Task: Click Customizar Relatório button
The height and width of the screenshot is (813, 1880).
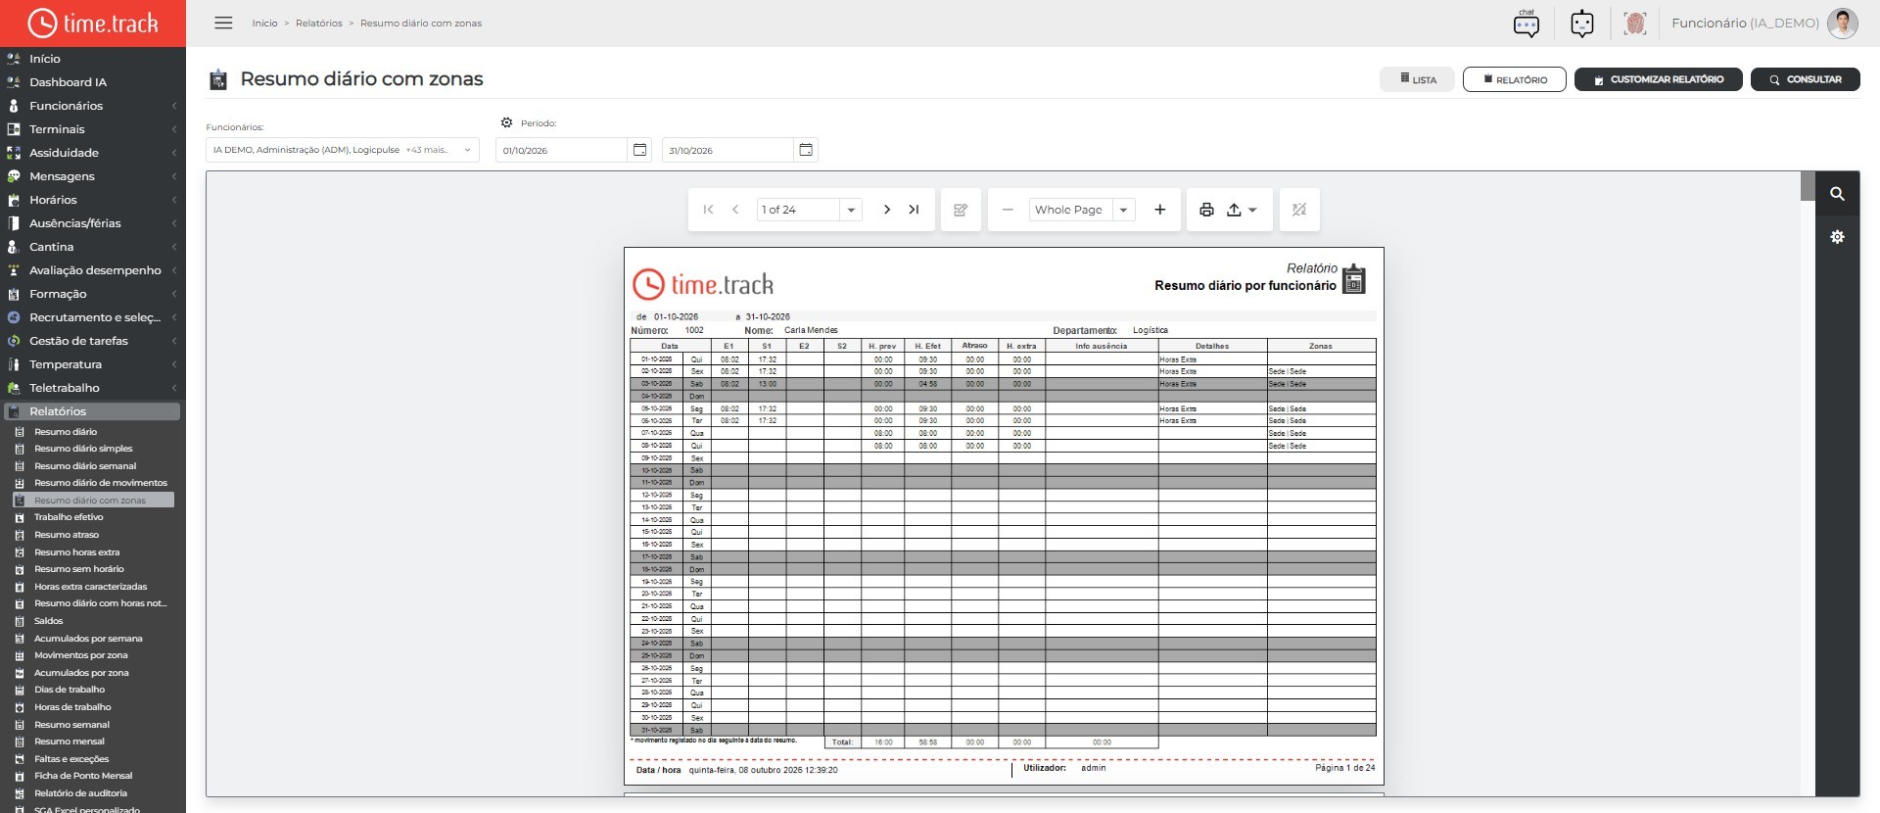Action: coord(1659,79)
